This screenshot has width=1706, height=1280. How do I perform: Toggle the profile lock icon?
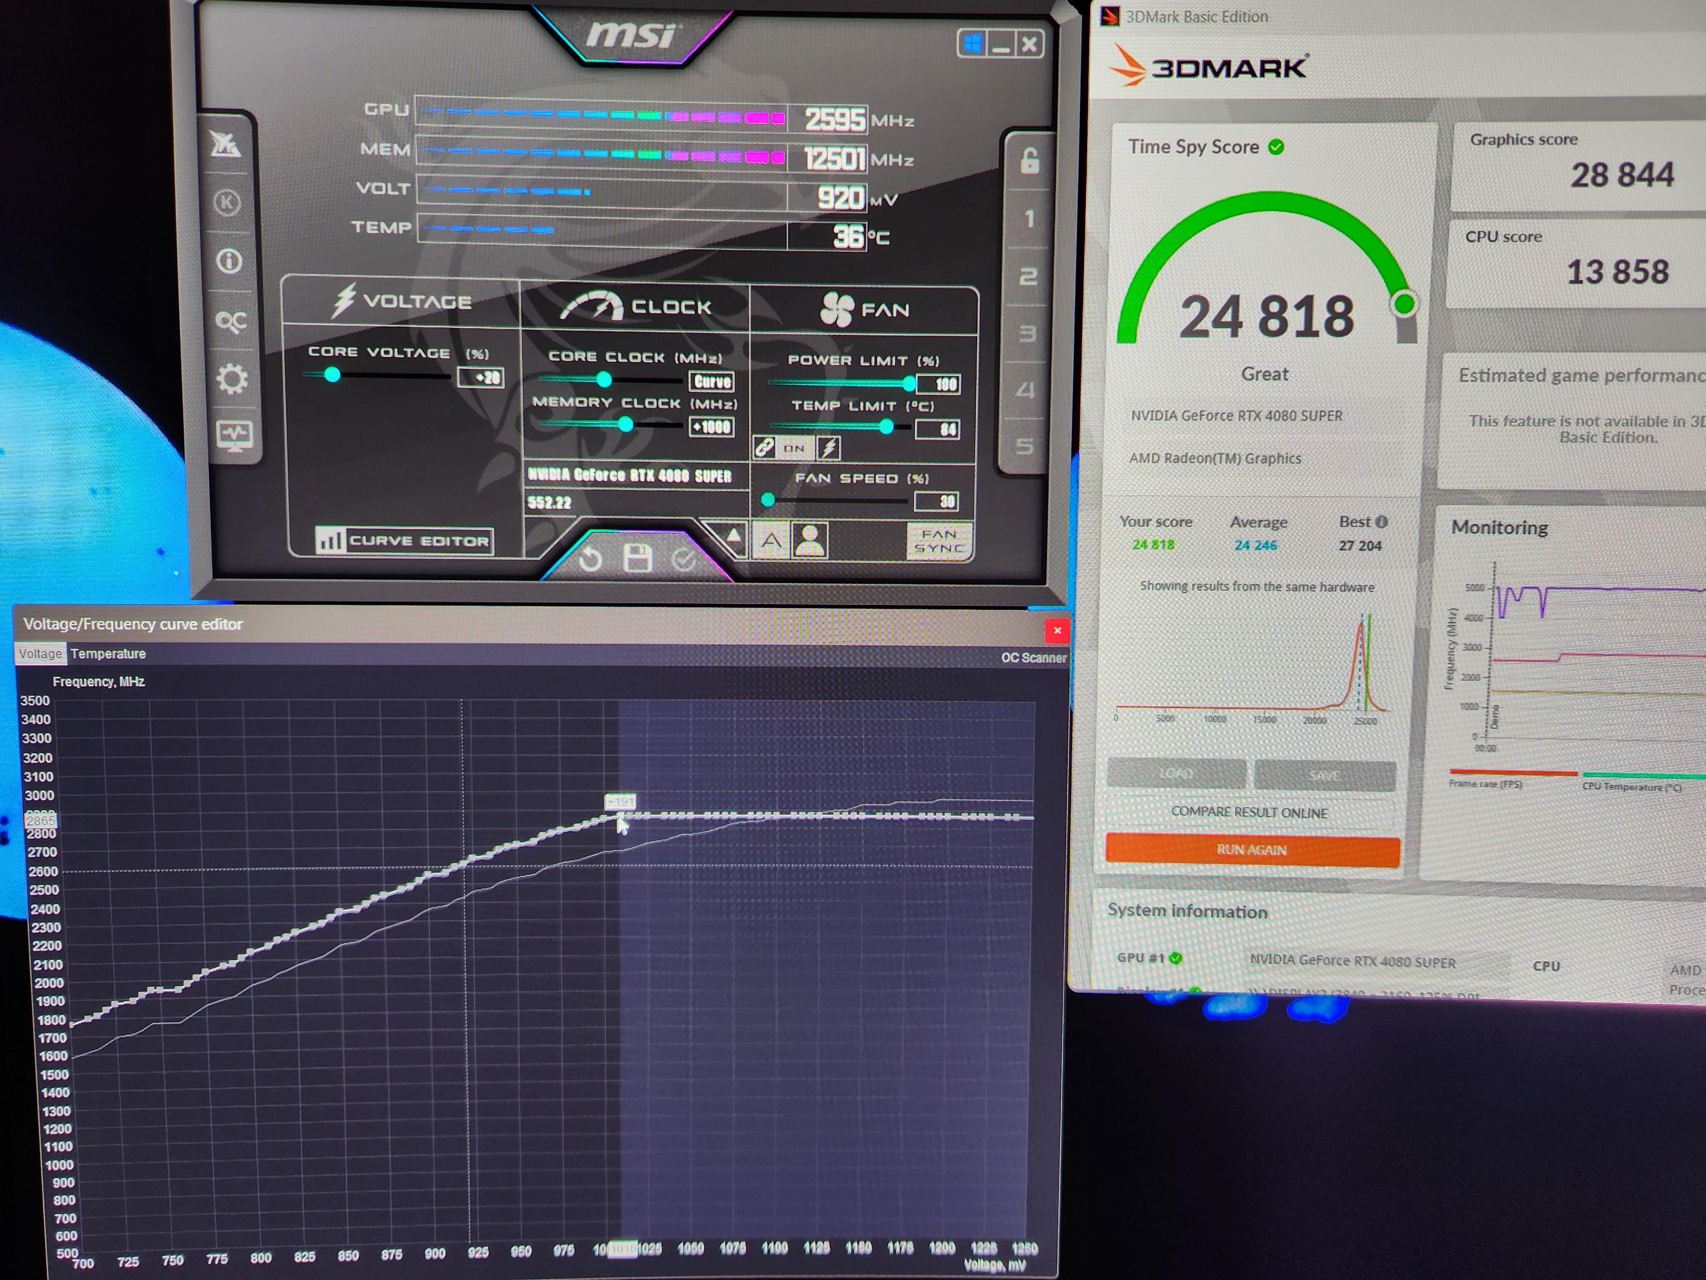coord(1030,160)
